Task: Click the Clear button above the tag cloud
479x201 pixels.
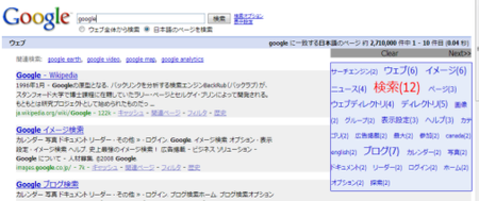Action: pyautogui.click(x=389, y=53)
